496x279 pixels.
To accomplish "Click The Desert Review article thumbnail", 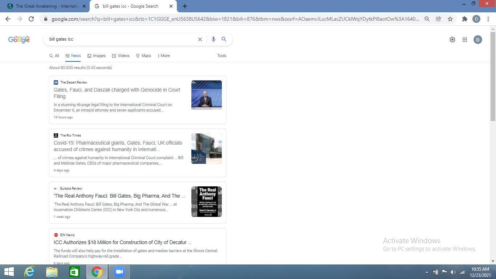I will (207, 95).
